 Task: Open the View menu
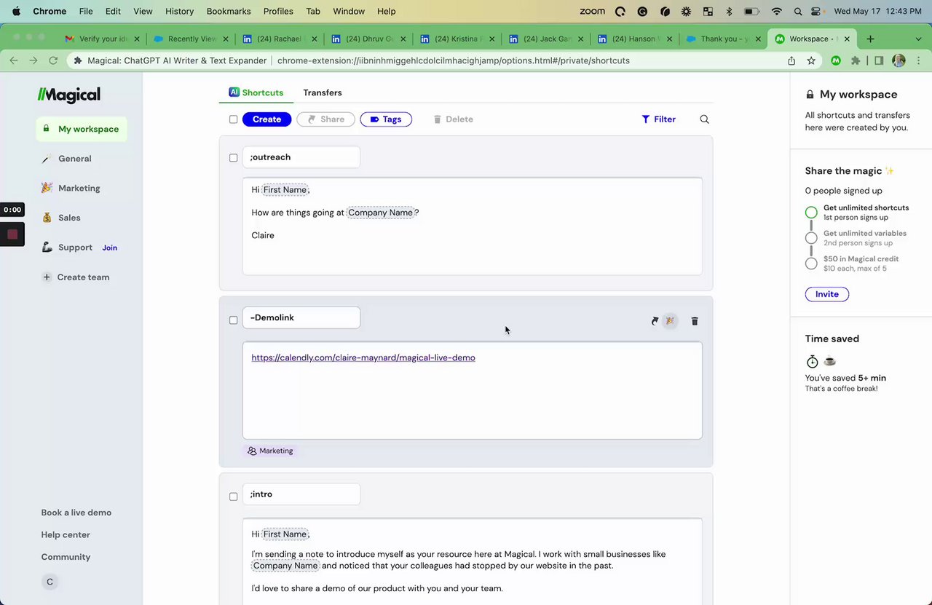tap(143, 11)
